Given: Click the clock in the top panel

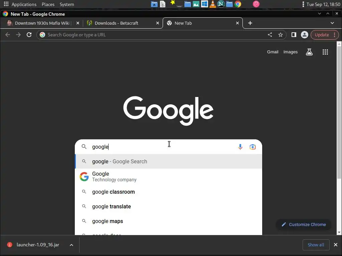Looking at the screenshot, I should click(323, 4).
